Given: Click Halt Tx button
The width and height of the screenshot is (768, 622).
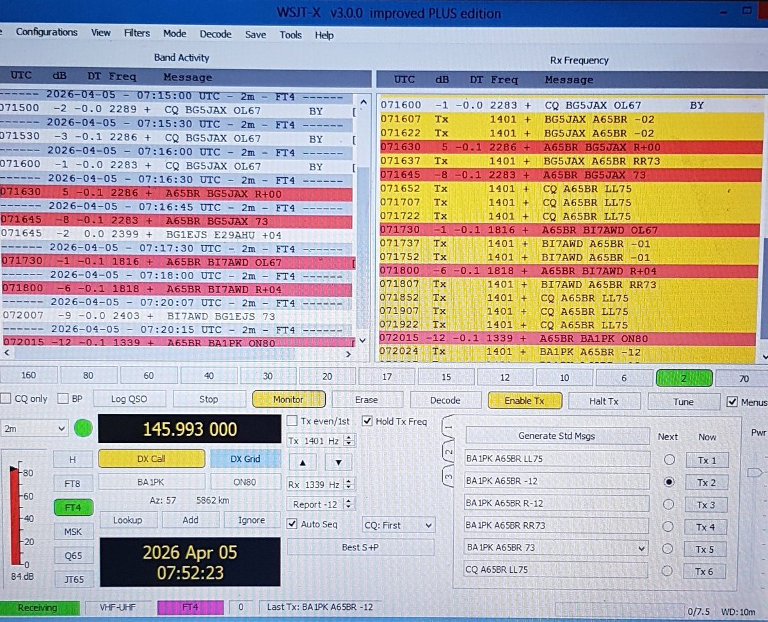Looking at the screenshot, I should [604, 401].
